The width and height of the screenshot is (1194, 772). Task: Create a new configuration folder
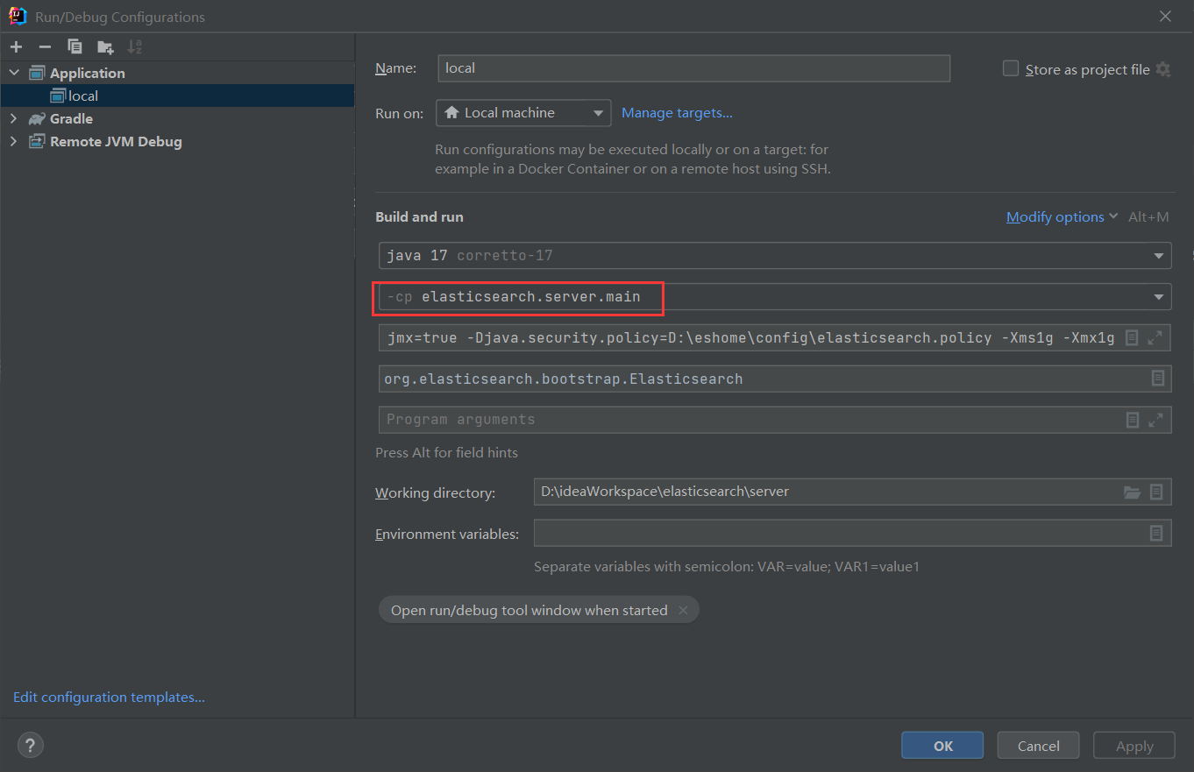click(105, 46)
